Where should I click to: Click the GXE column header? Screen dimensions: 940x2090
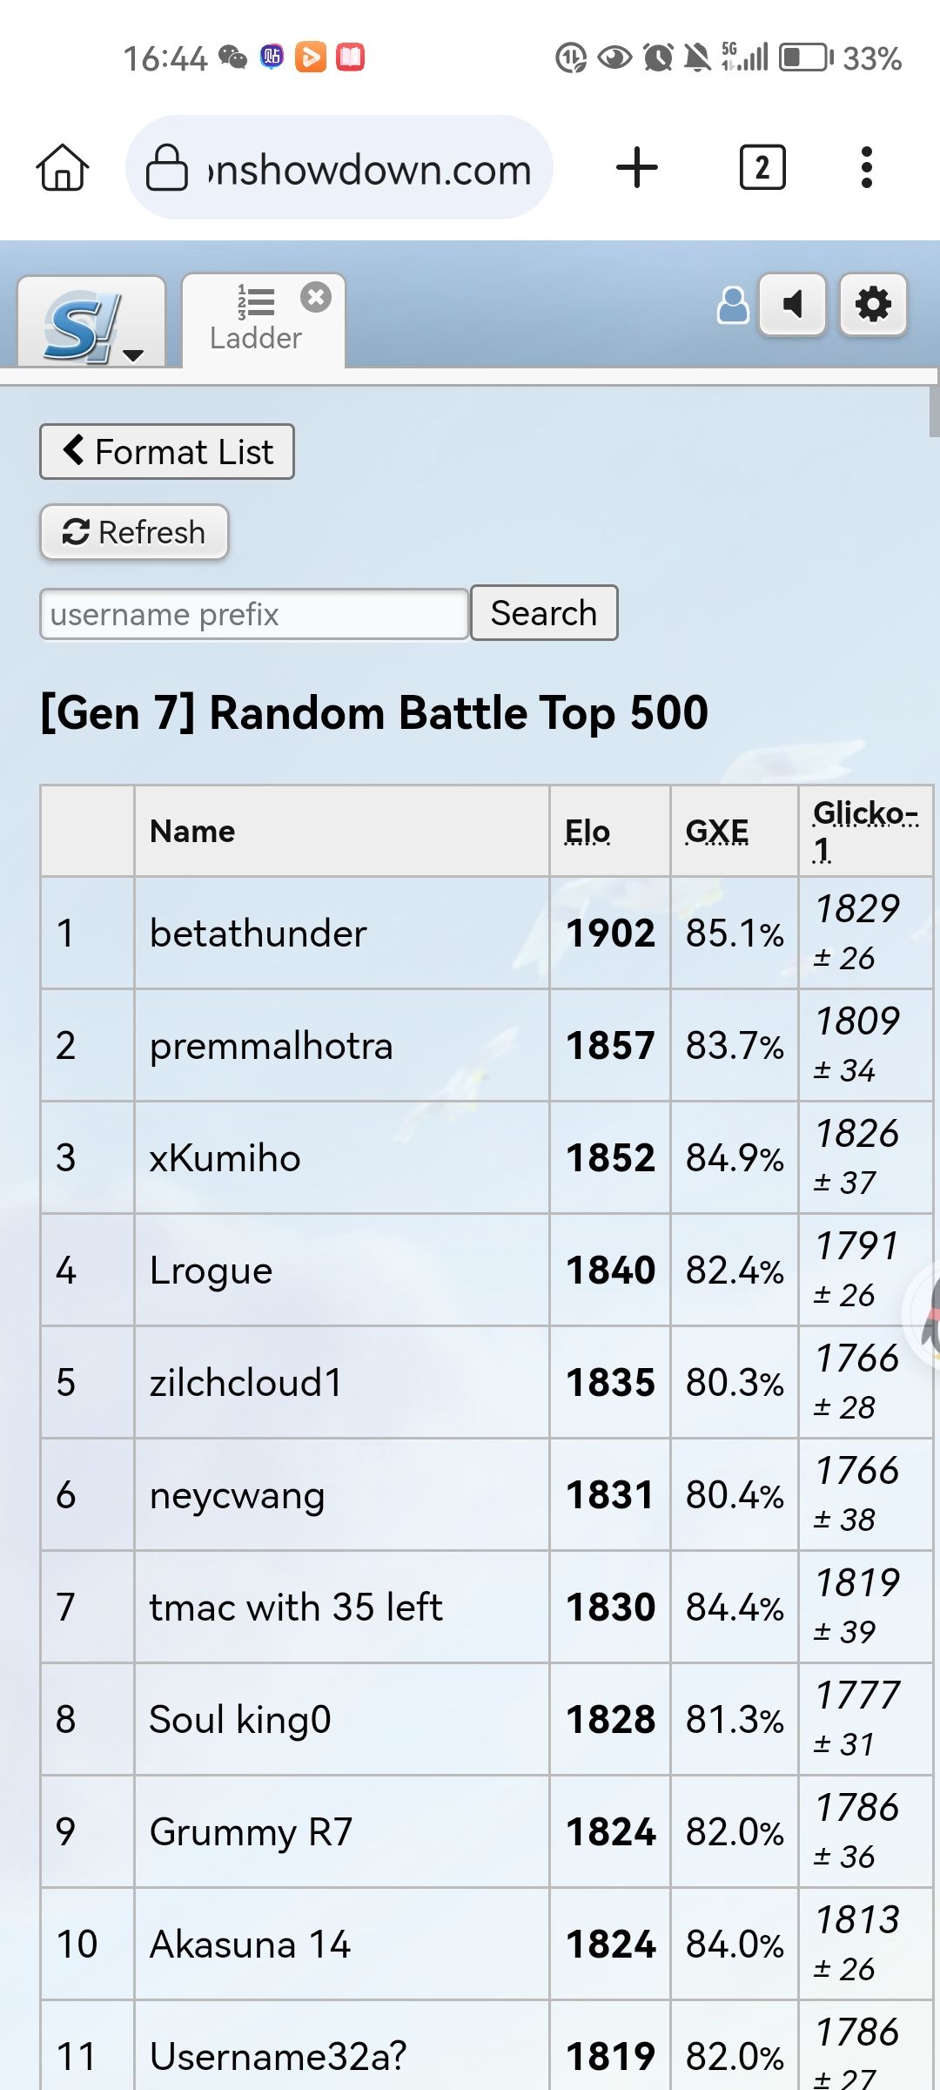[717, 832]
